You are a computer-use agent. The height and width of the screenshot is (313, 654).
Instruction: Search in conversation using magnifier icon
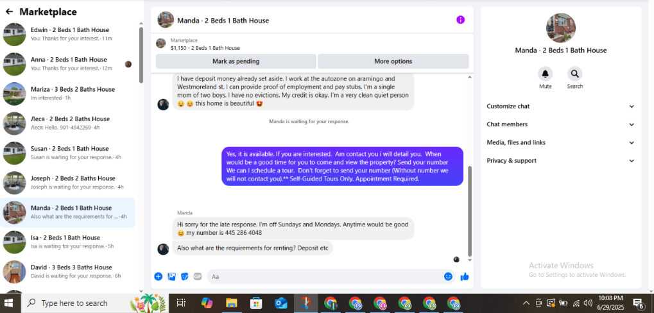coord(575,74)
